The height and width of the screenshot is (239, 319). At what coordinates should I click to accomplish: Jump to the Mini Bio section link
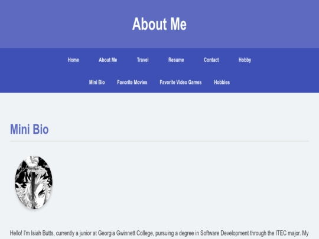pos(97,82)
